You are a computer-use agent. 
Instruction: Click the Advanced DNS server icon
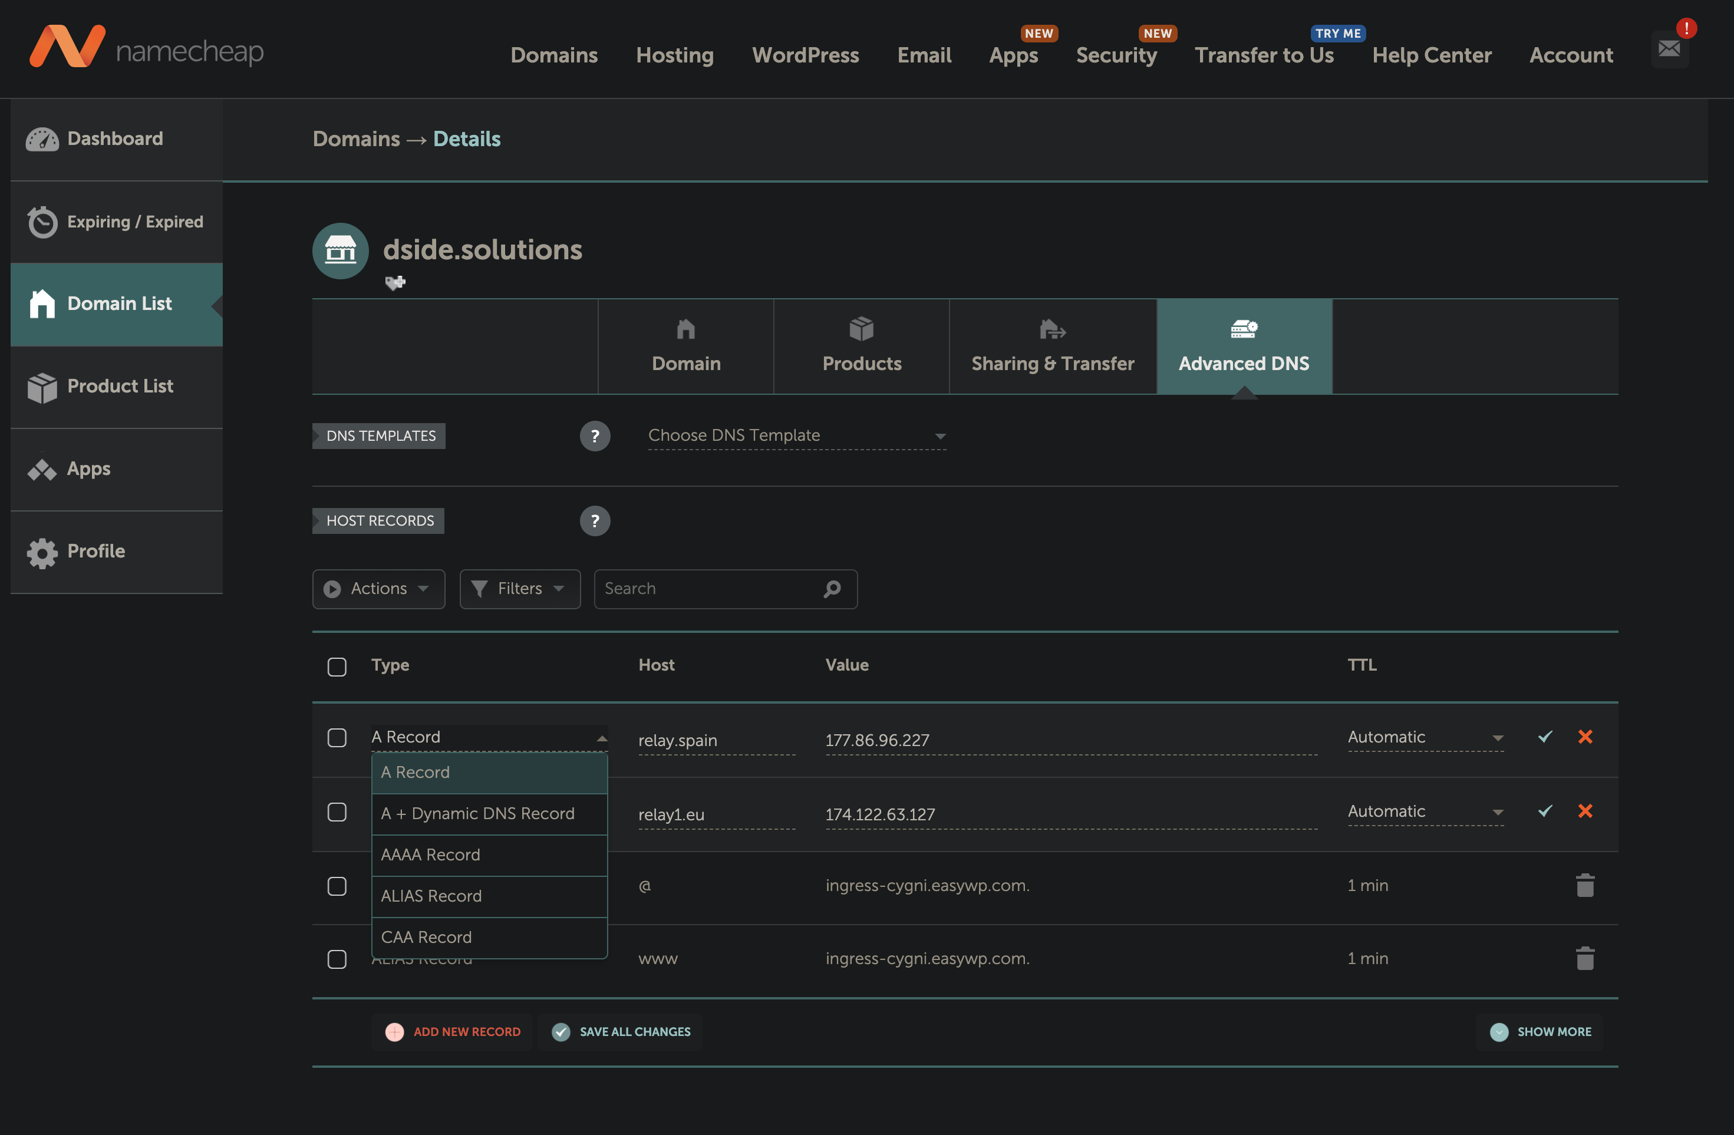pyautogui.click(x=1244, y=329)
